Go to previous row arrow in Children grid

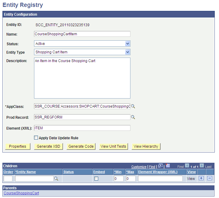[187, 165]
